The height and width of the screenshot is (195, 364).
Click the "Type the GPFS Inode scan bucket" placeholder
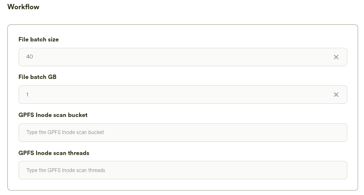(x=65, y=133)
